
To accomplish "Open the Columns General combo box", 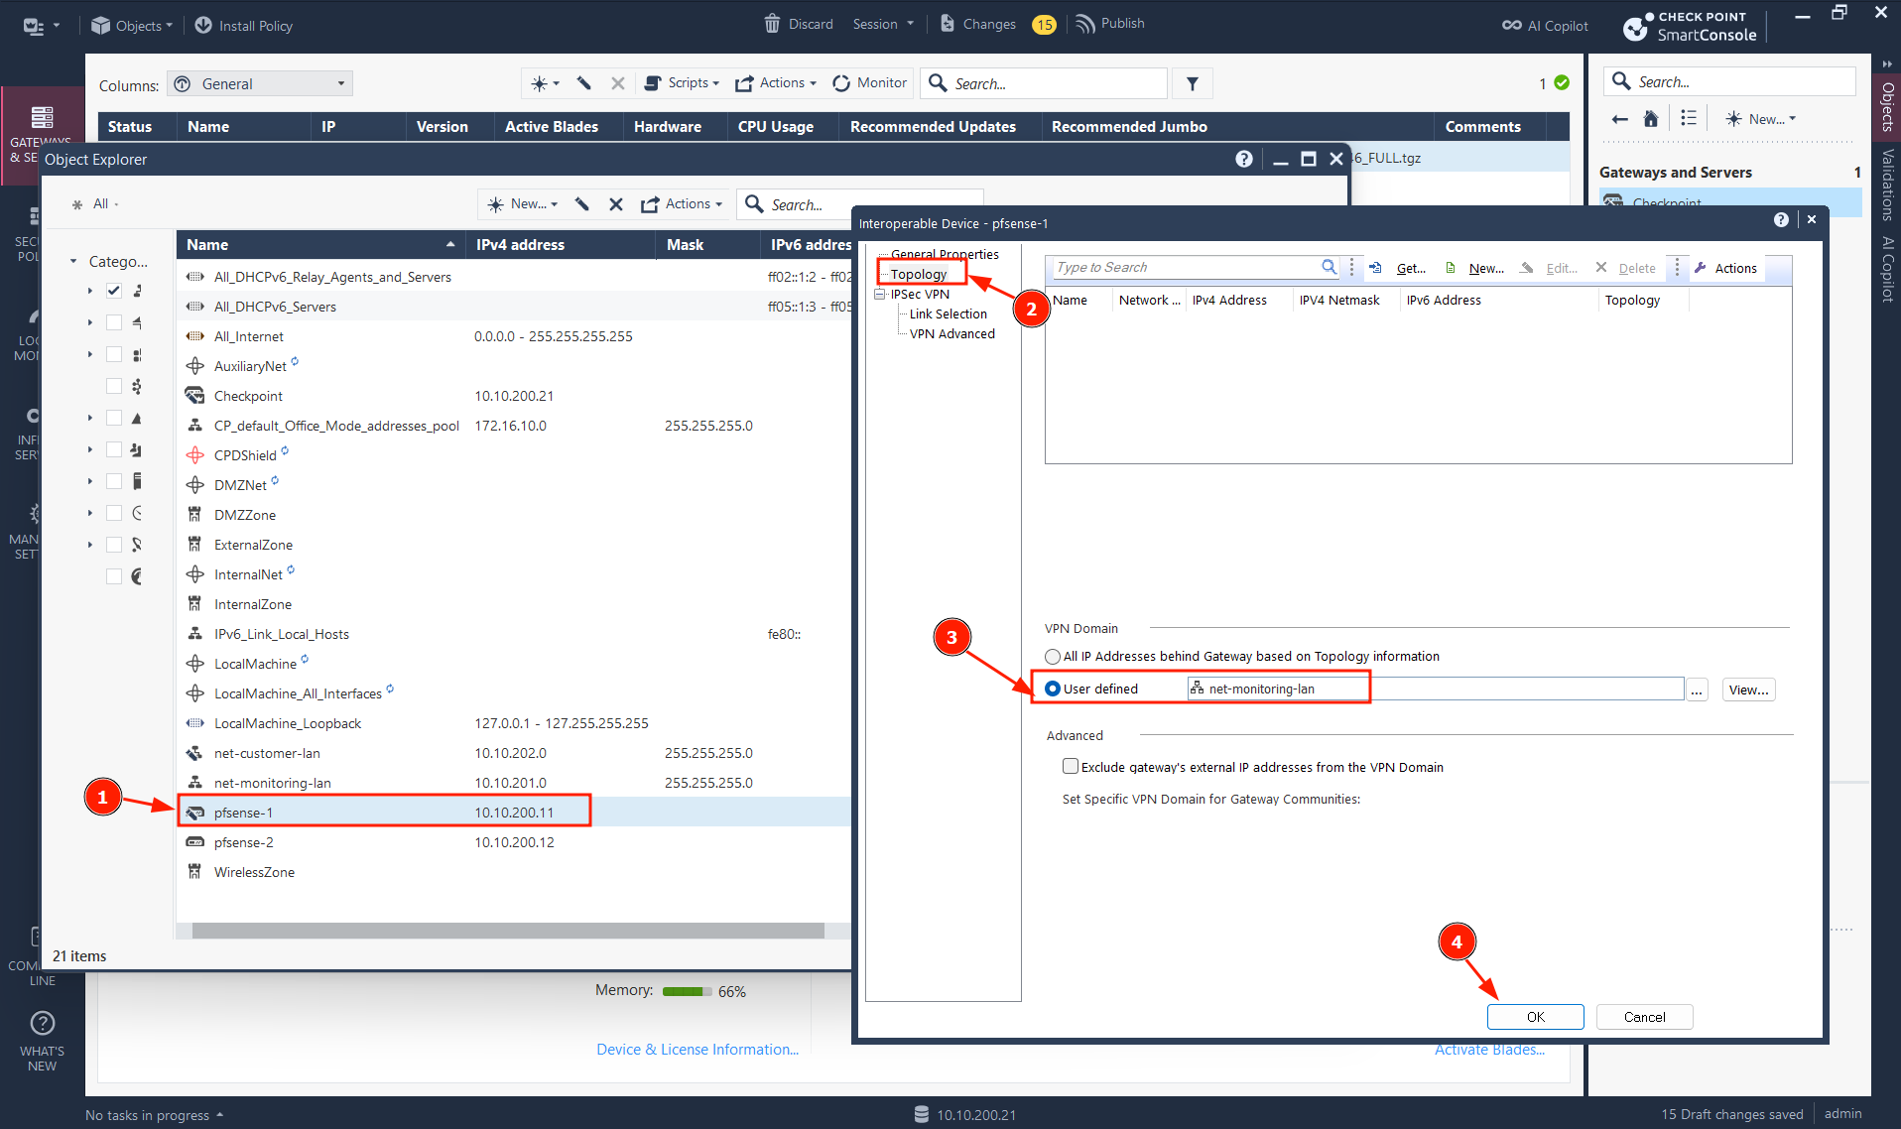I will (260, 84).
